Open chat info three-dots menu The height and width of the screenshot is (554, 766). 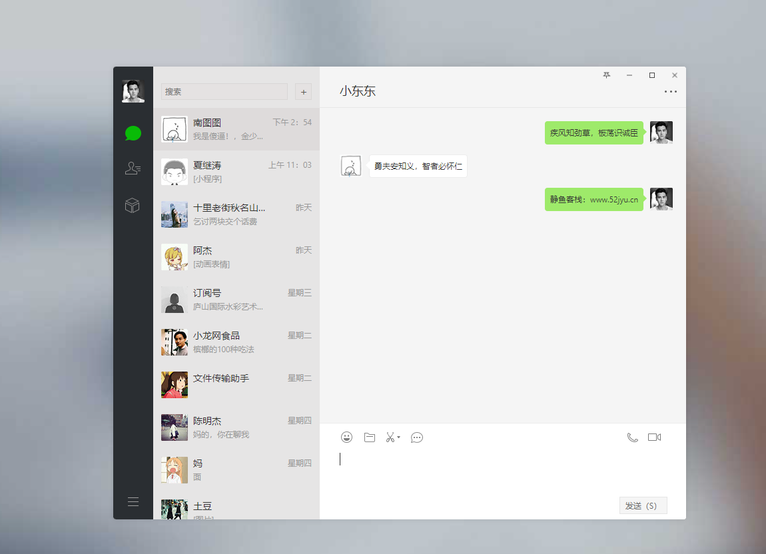[670, 92]
